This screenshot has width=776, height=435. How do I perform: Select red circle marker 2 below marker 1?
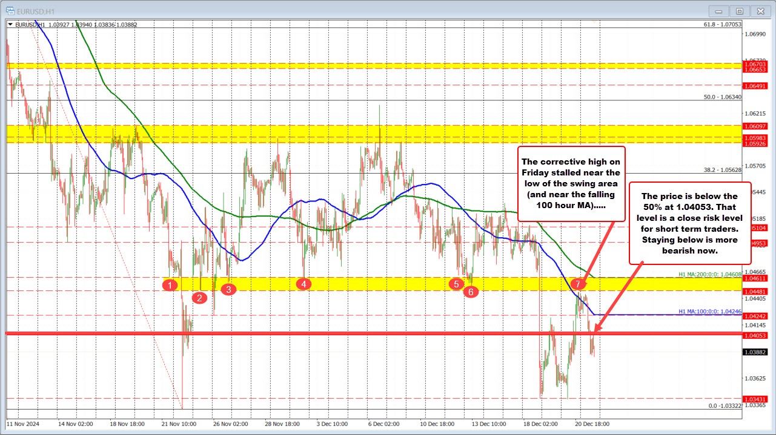click(199, 297)
